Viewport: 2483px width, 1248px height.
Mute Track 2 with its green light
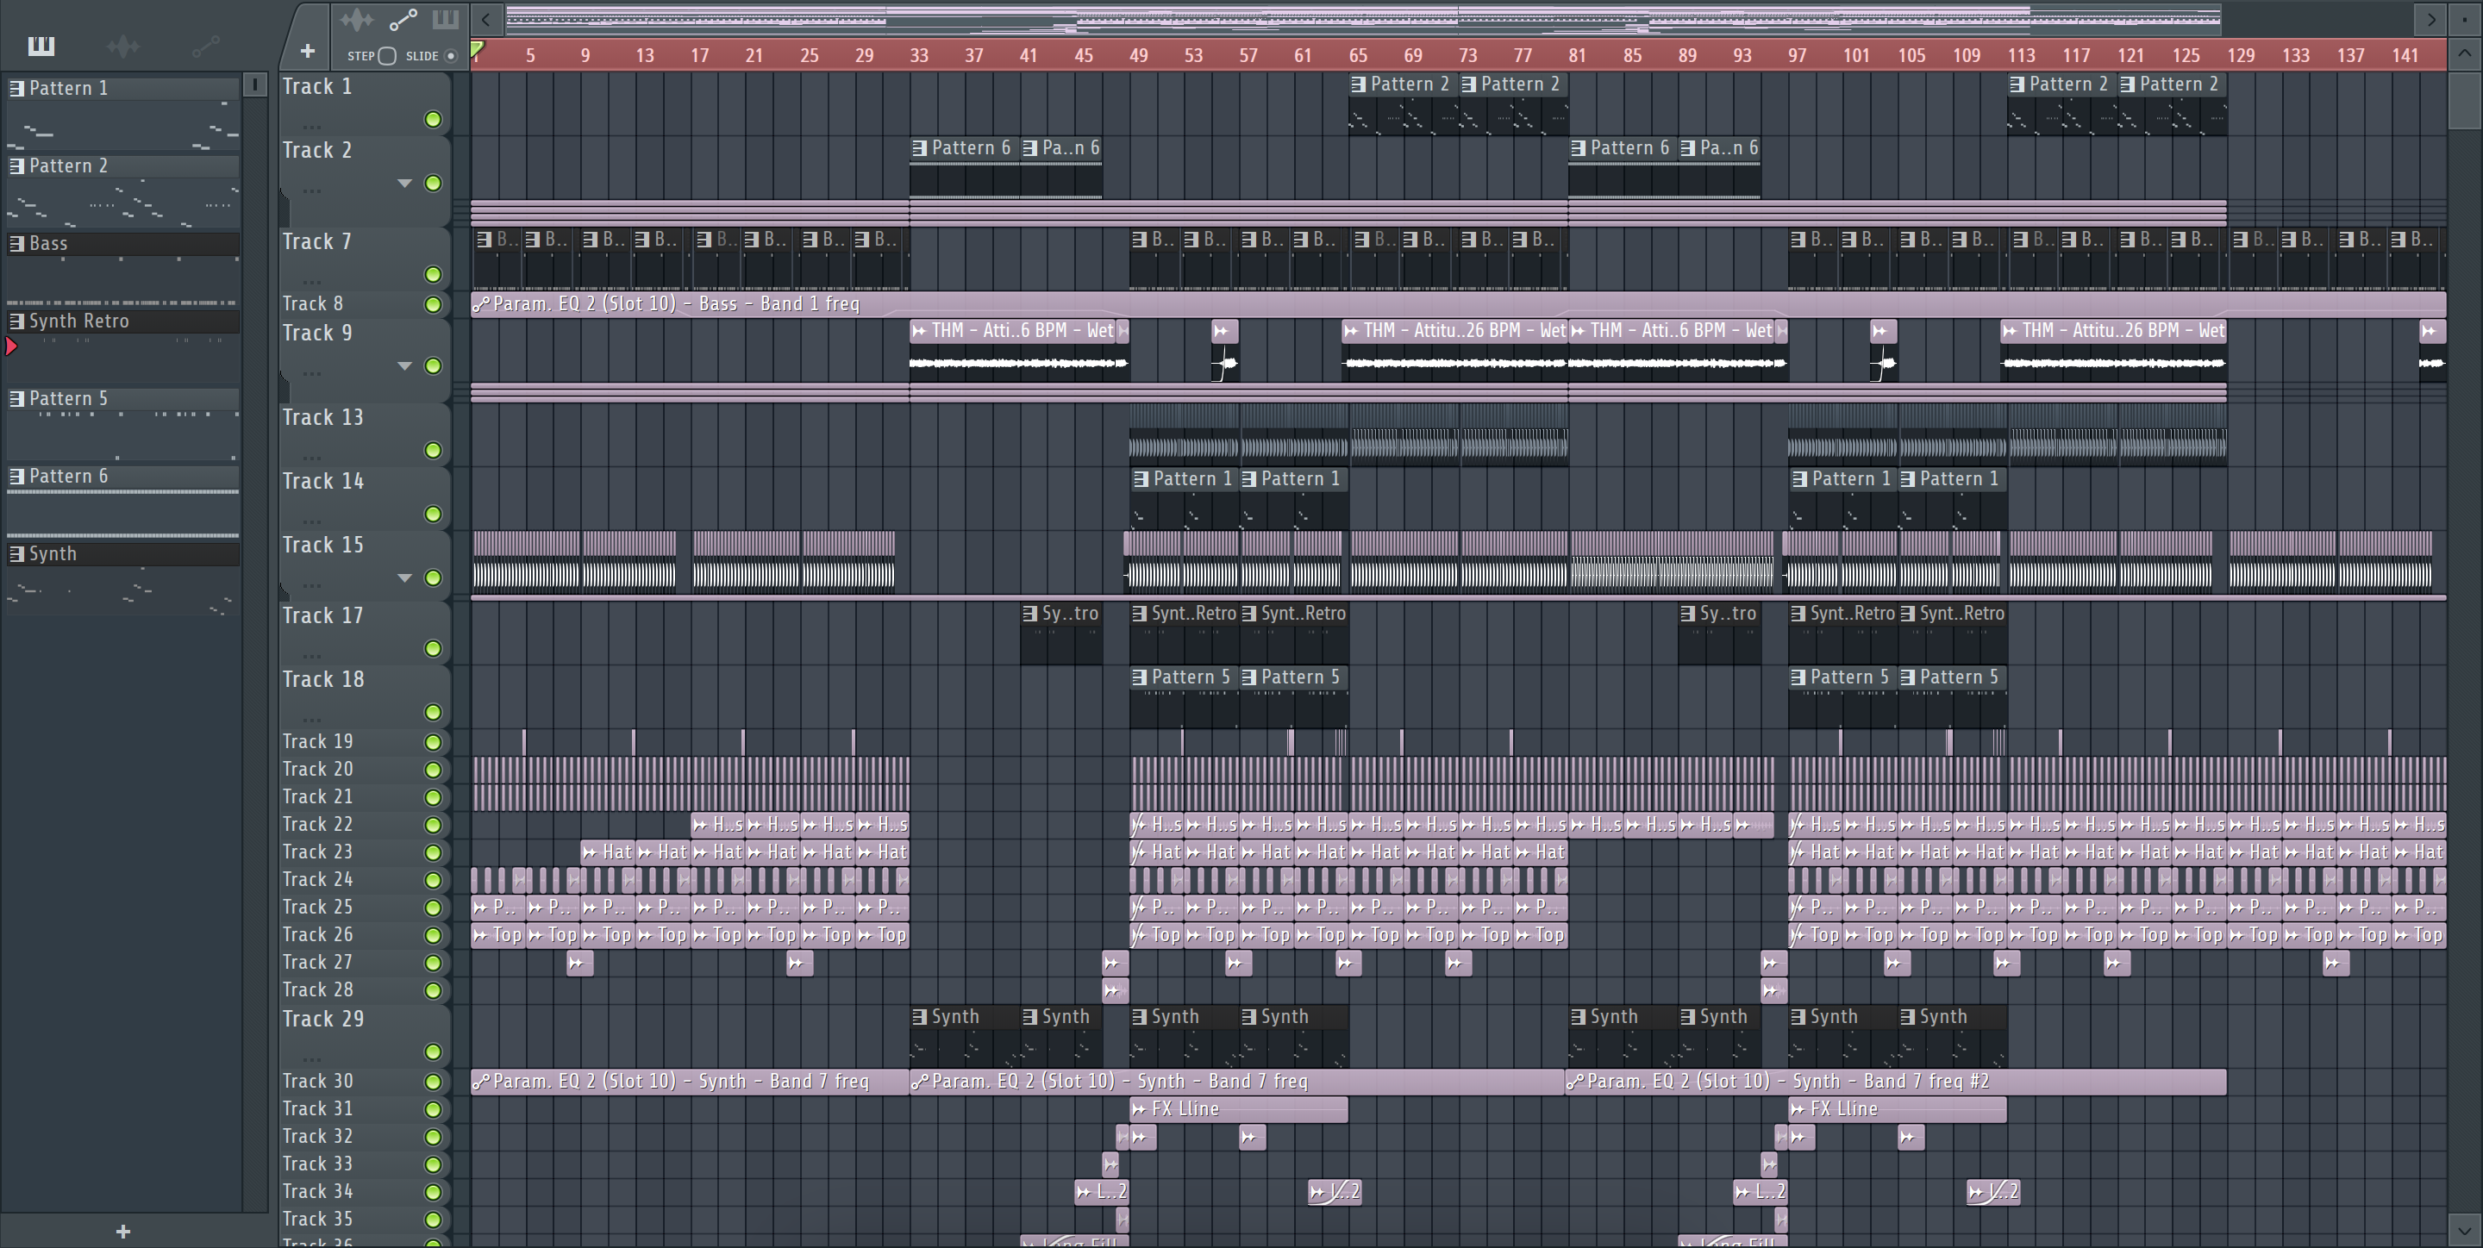[x=433, y=183]
